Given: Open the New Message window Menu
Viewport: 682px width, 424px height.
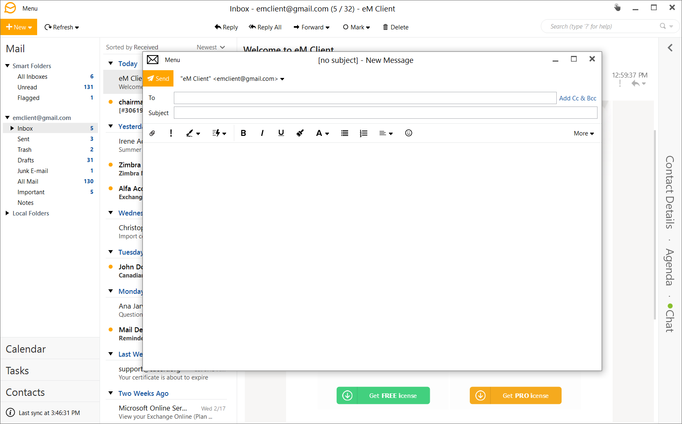Looking at the screenshot, I should [x=172, y=60].
